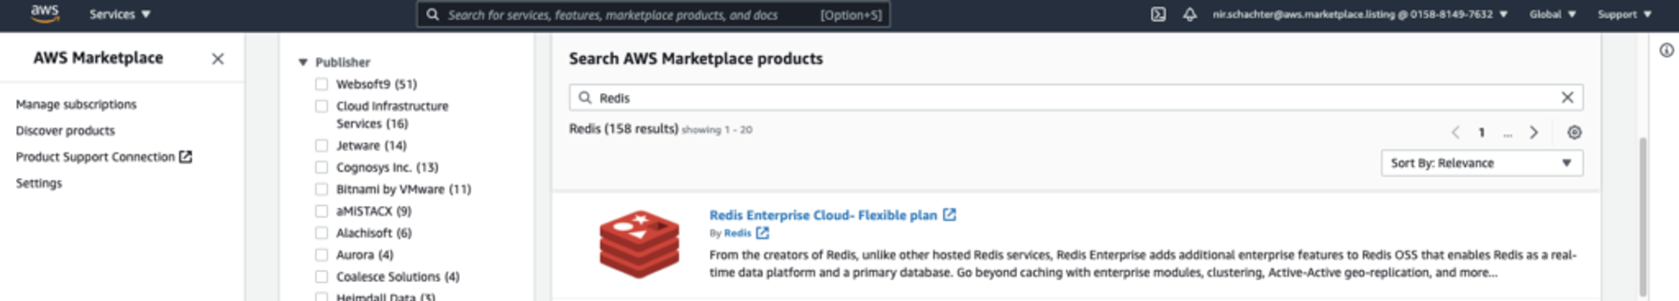Go to next results page arrow

[x=1534, y=133]
